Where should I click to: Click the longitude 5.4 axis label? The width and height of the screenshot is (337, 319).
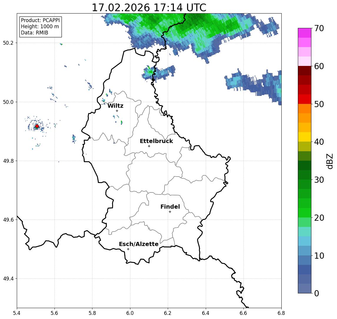point(17,313)
